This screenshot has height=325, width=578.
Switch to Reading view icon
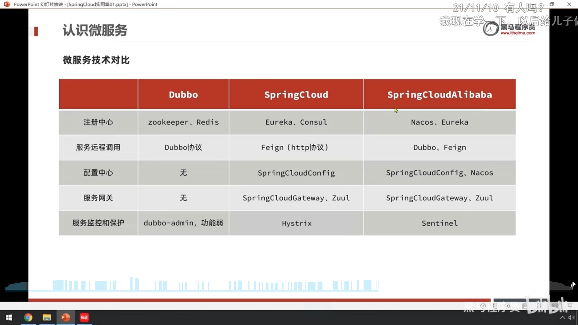(555, 306)
